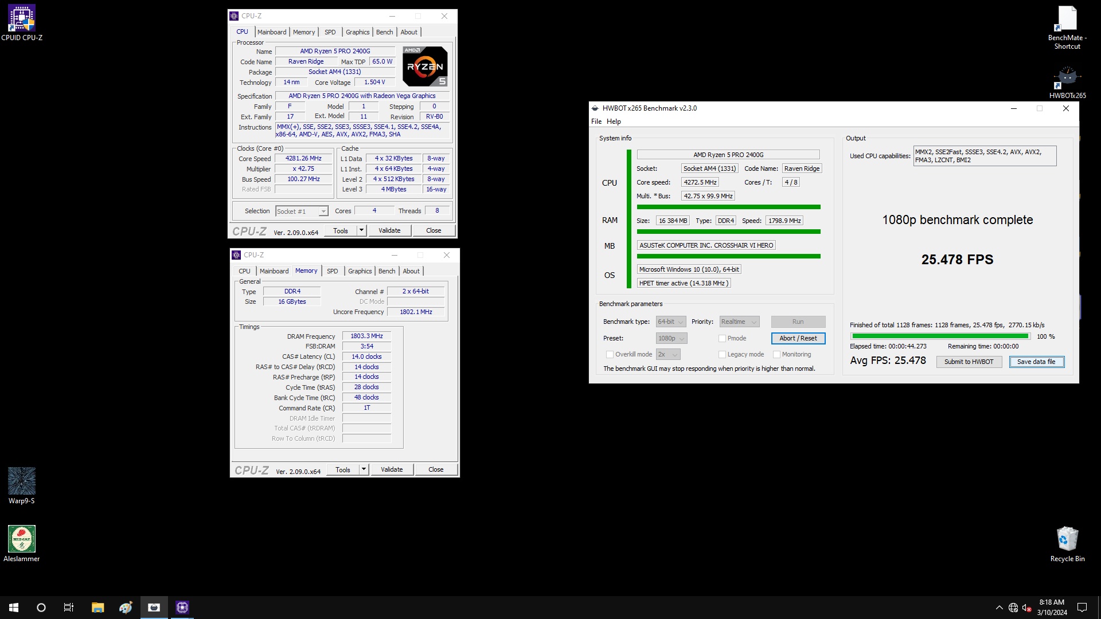Open Graphics tab in Memory CPU-Z window
This screenshot has height=619, width=1101.
click(x=360, y=271)
